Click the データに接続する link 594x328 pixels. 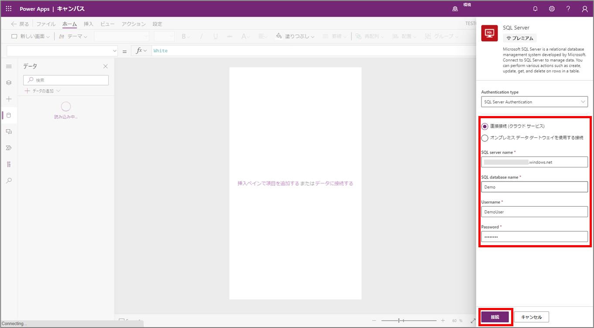(334, 184)
